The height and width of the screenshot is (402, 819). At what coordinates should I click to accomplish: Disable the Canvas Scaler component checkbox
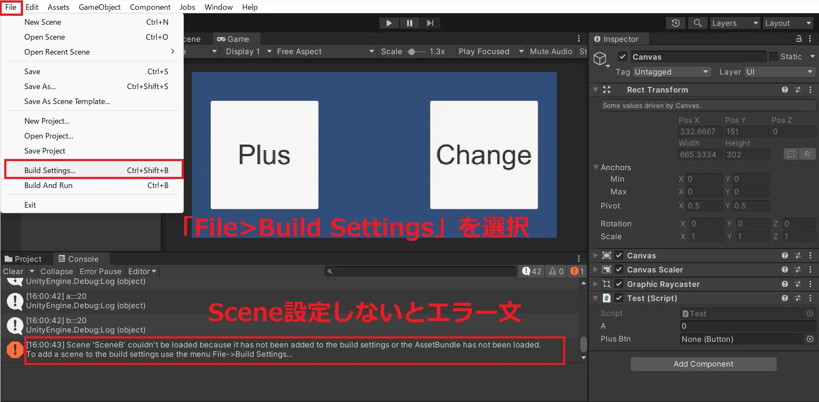(619, 269)
